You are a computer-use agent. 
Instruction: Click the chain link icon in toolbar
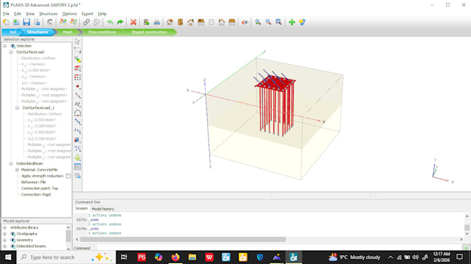pos(87,22)
